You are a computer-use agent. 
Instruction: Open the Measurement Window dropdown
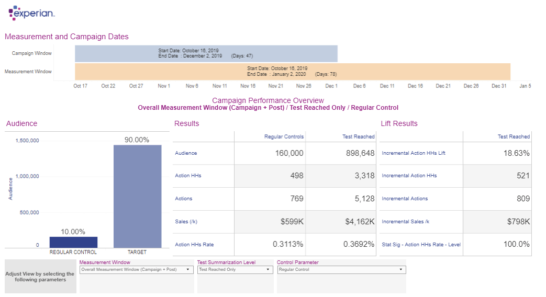click(x=136, y=270)
